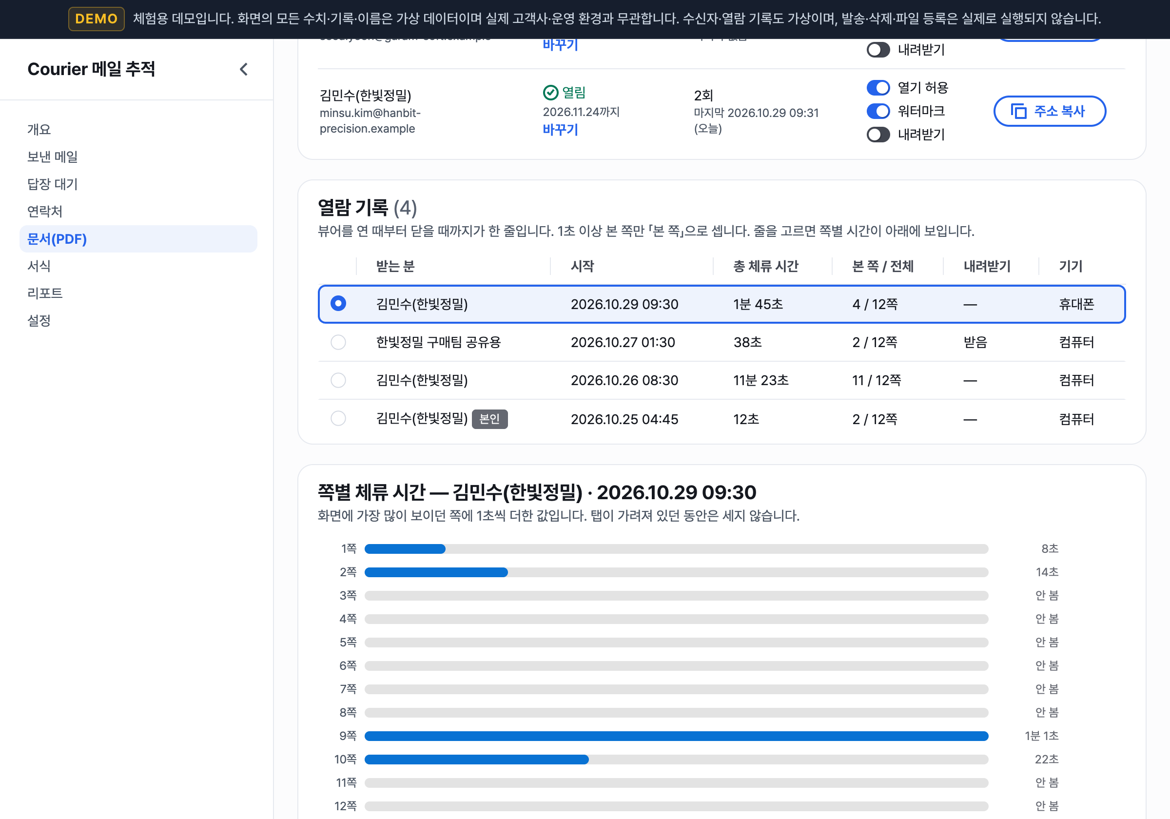The image size is (1170, 819).
Task: Toggle 열기 허용 switch for 김민수
Action: pyautogui.click(x=878, y=88)
